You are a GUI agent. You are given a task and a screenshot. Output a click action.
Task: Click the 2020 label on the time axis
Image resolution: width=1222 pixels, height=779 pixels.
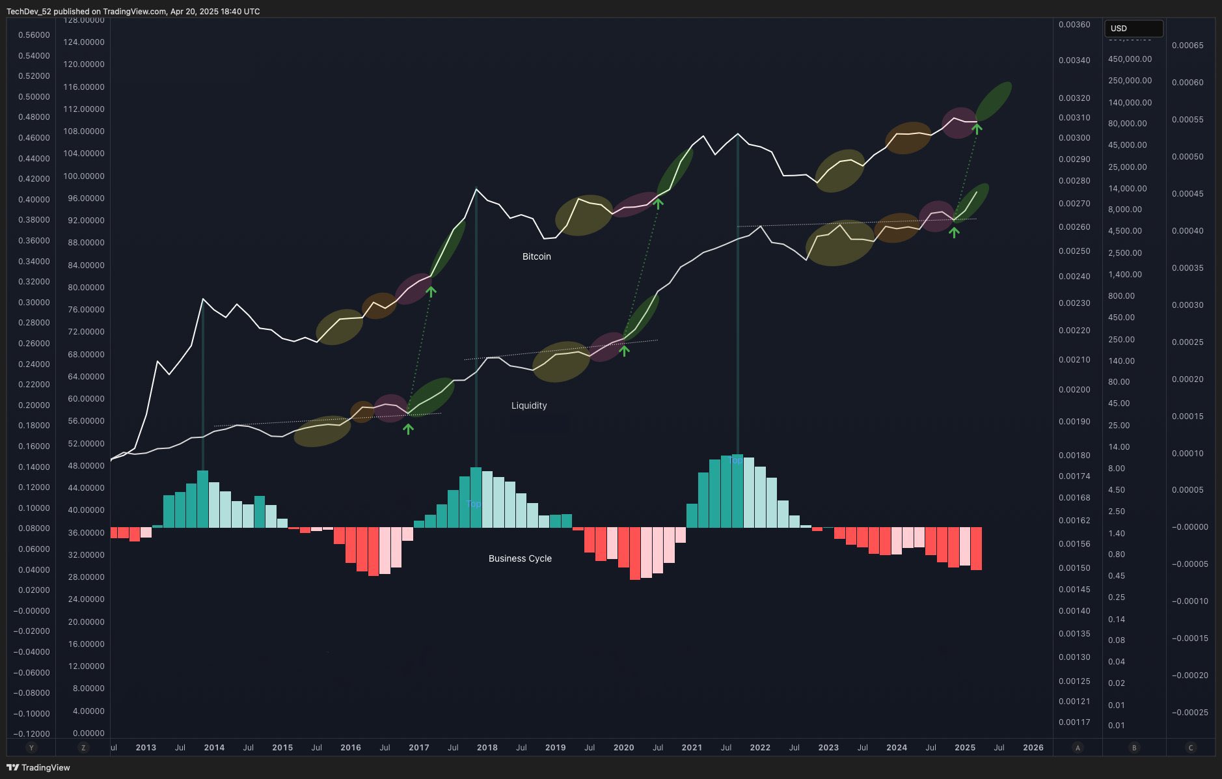(x=623, y=748)
